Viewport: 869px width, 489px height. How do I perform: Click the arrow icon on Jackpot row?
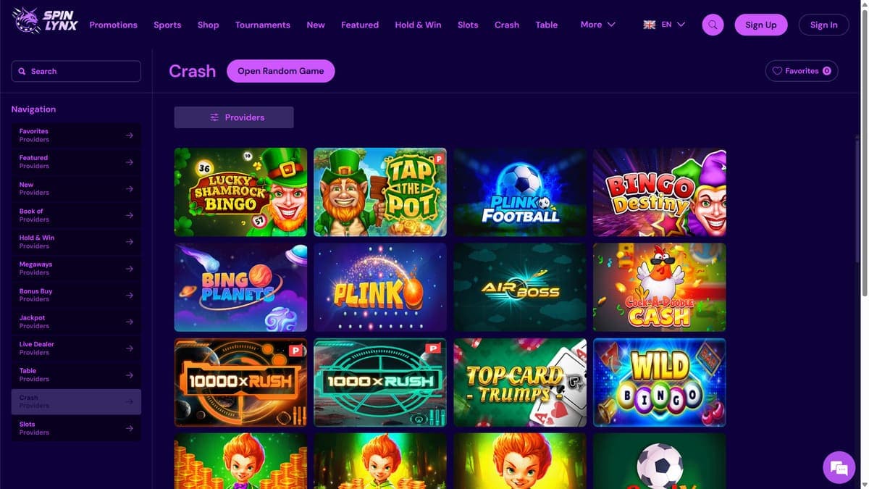(x=129, y=322)
